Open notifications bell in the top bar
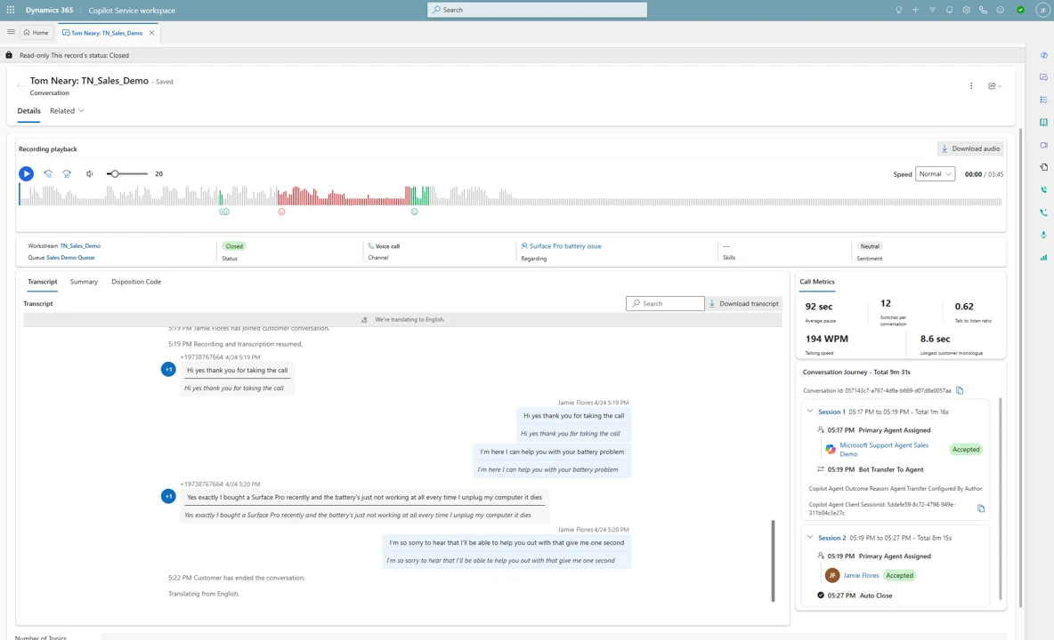The height and width of the screenshot is (640, 1054). (950, 10)
